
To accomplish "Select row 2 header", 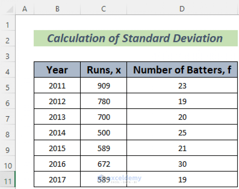I will [x=7, y=39].
